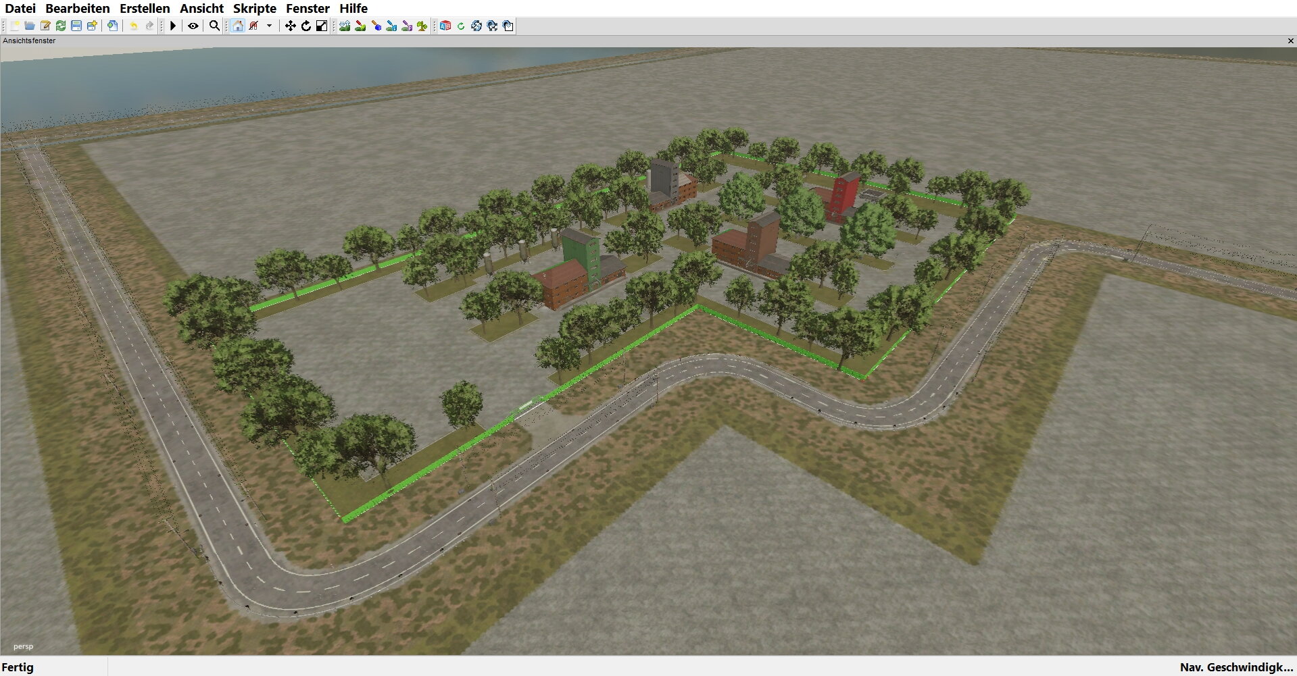Toggle the home camera mode button
The height and width of the screenshot is (676, 1297).
click(x=238, y=26)
